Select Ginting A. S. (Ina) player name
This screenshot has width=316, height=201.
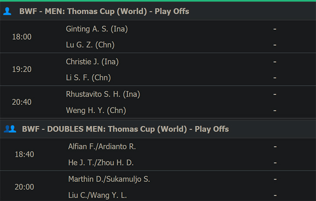[97, 29]
